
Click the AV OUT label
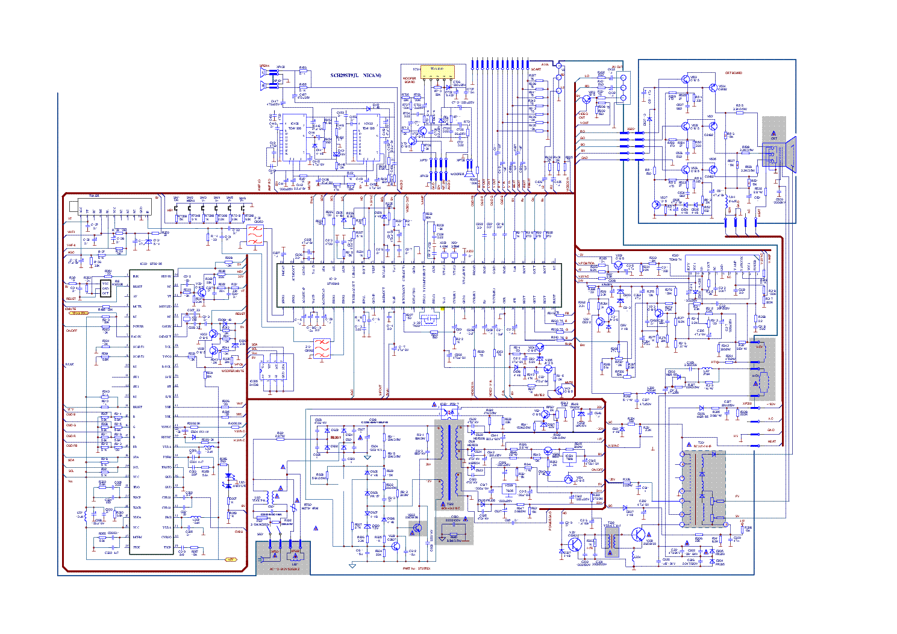(x=617, y=67)
